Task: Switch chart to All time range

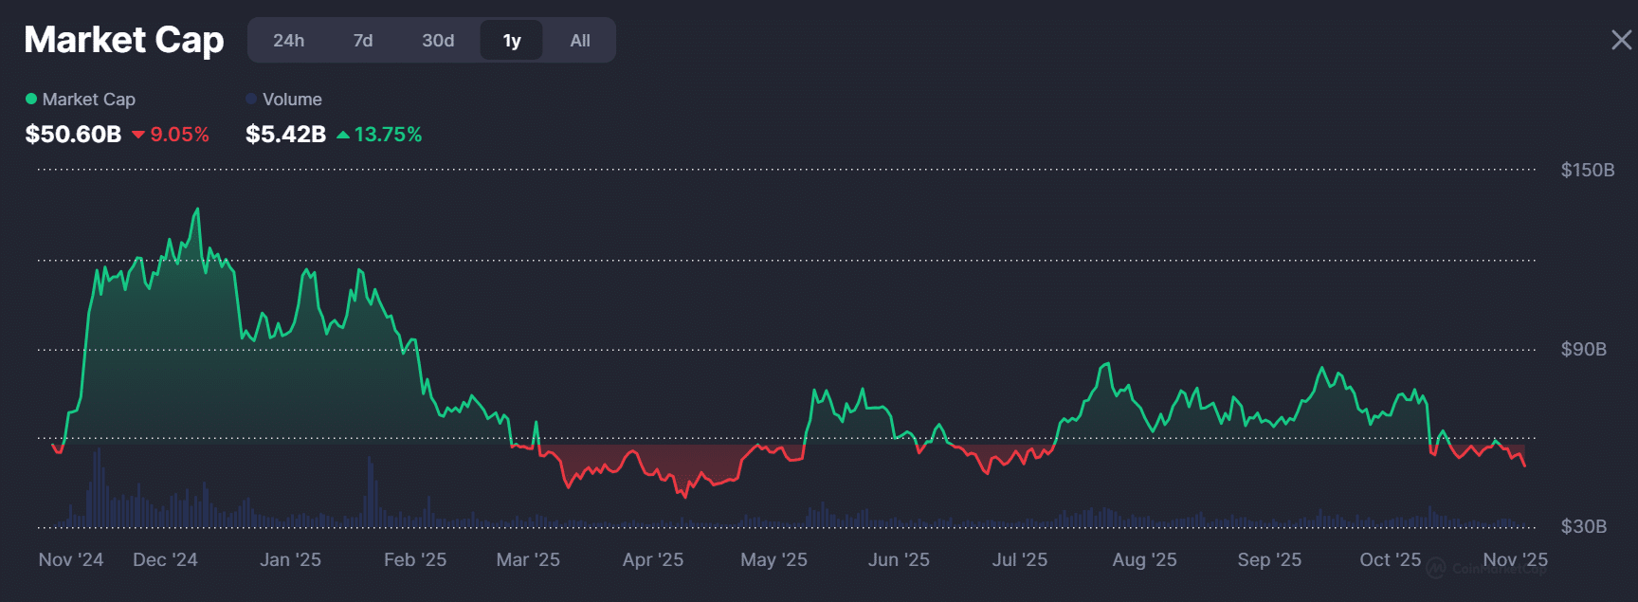Action: 580,41
